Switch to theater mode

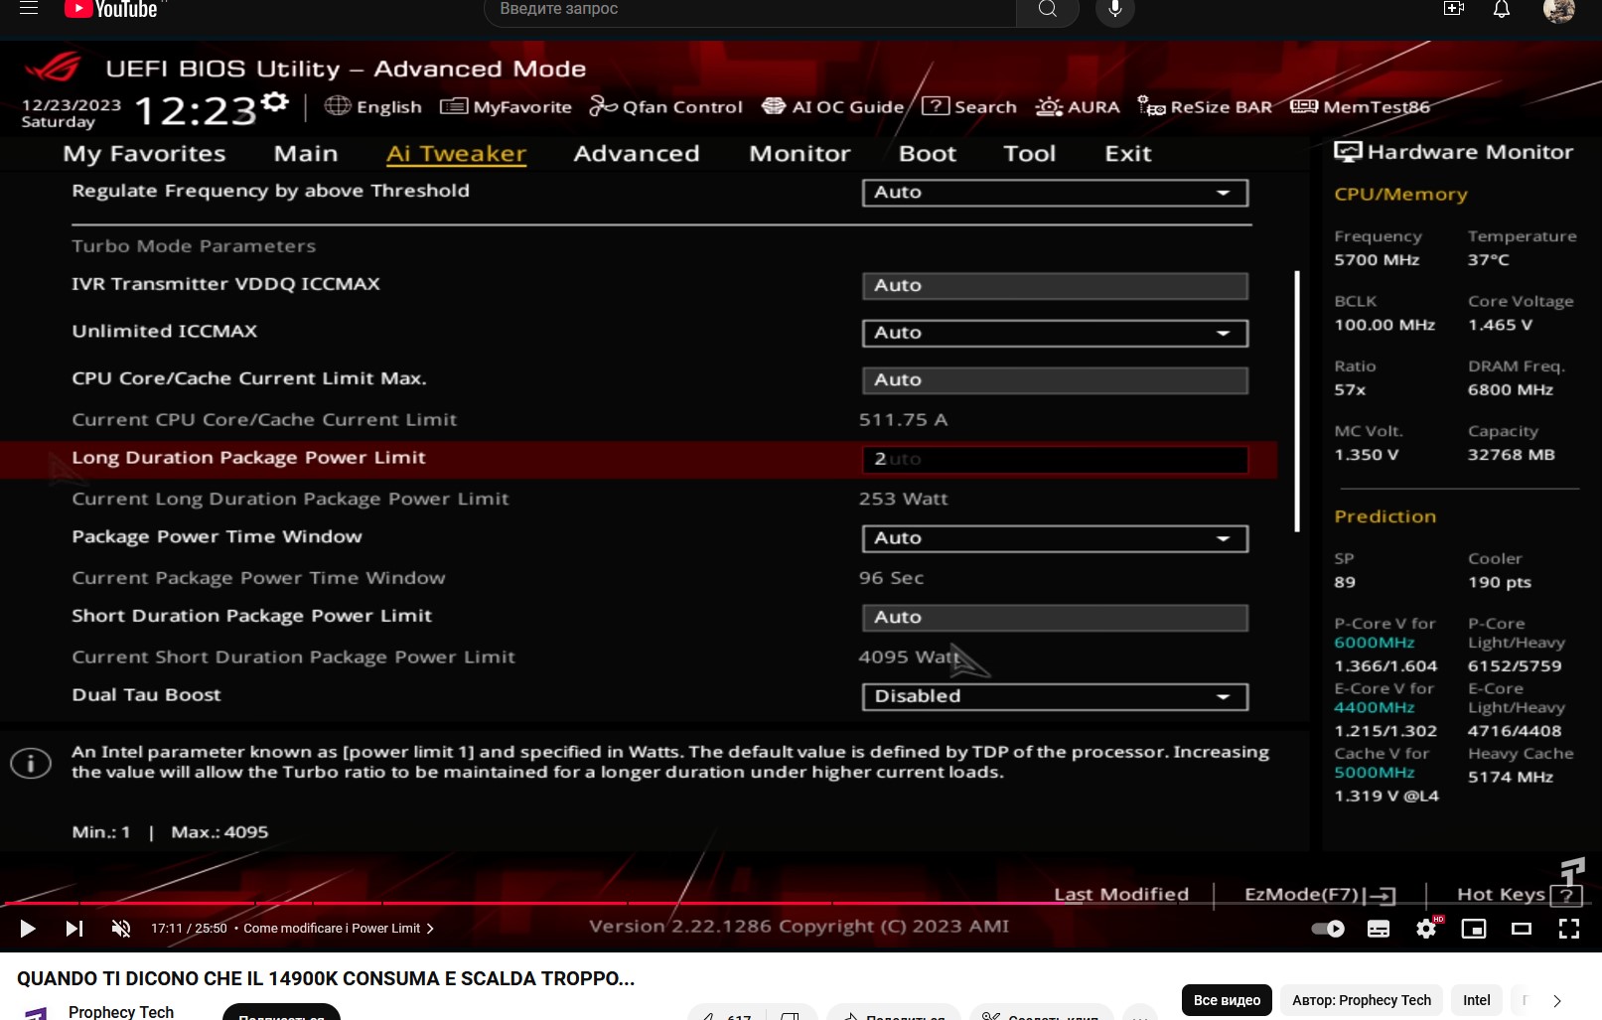(x=1522, y=929)
